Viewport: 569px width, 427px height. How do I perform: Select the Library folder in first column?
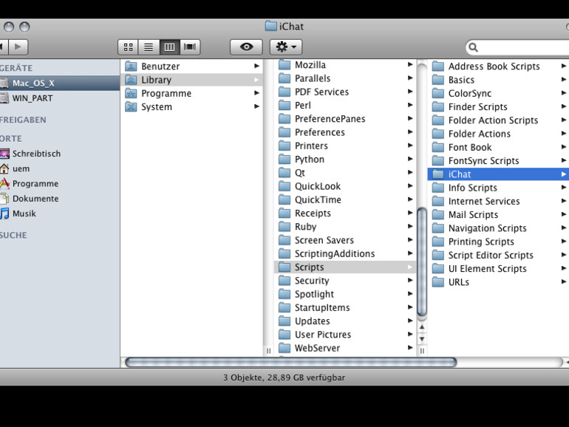191,80
